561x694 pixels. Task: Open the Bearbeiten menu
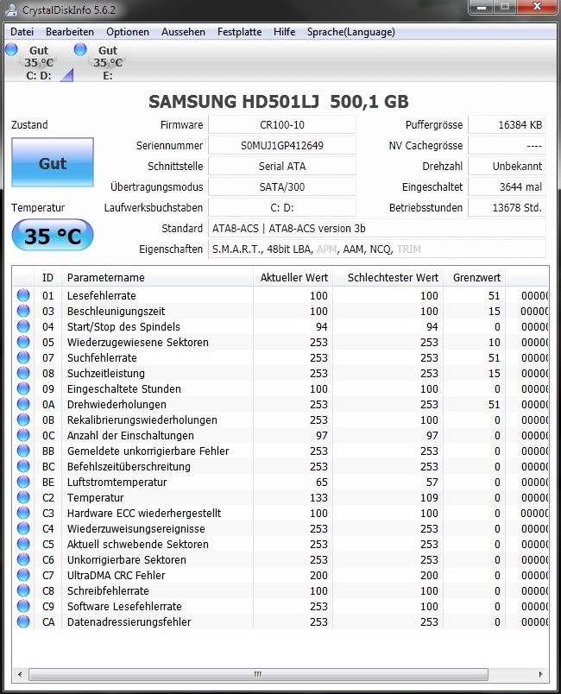click(69, 32)
